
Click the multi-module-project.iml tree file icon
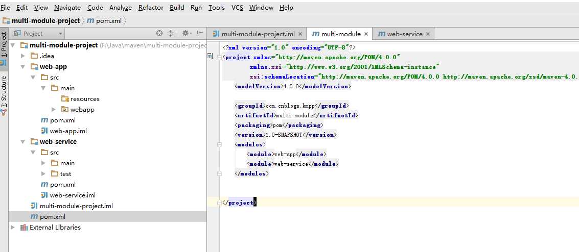pyautogui.click(x=34, y=206)
